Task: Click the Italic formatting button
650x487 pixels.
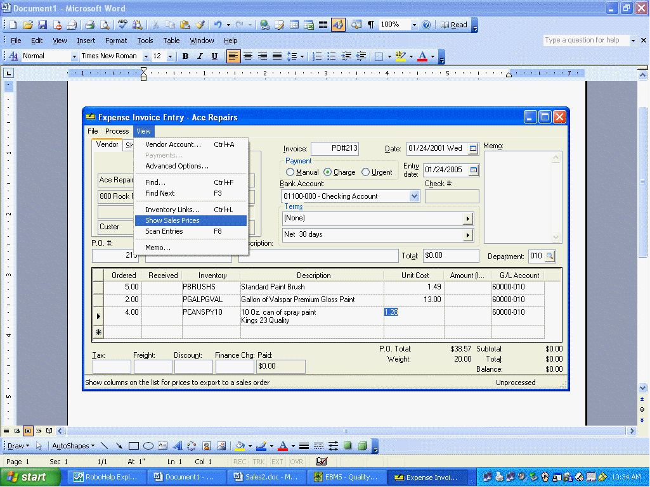Action: pyautogui.click(x=200, y=56)
